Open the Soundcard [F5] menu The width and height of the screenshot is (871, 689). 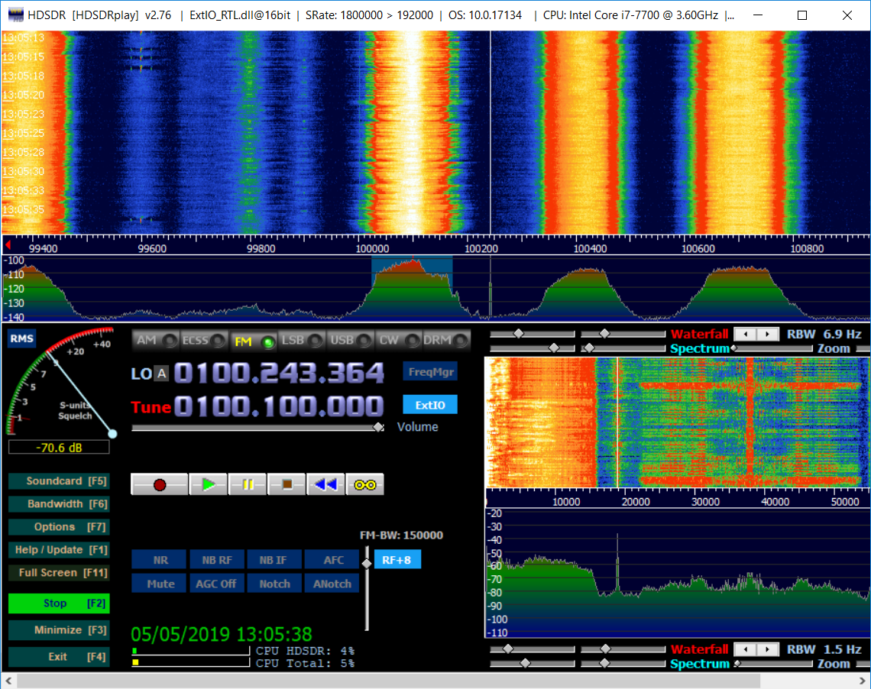click(58, 481)
